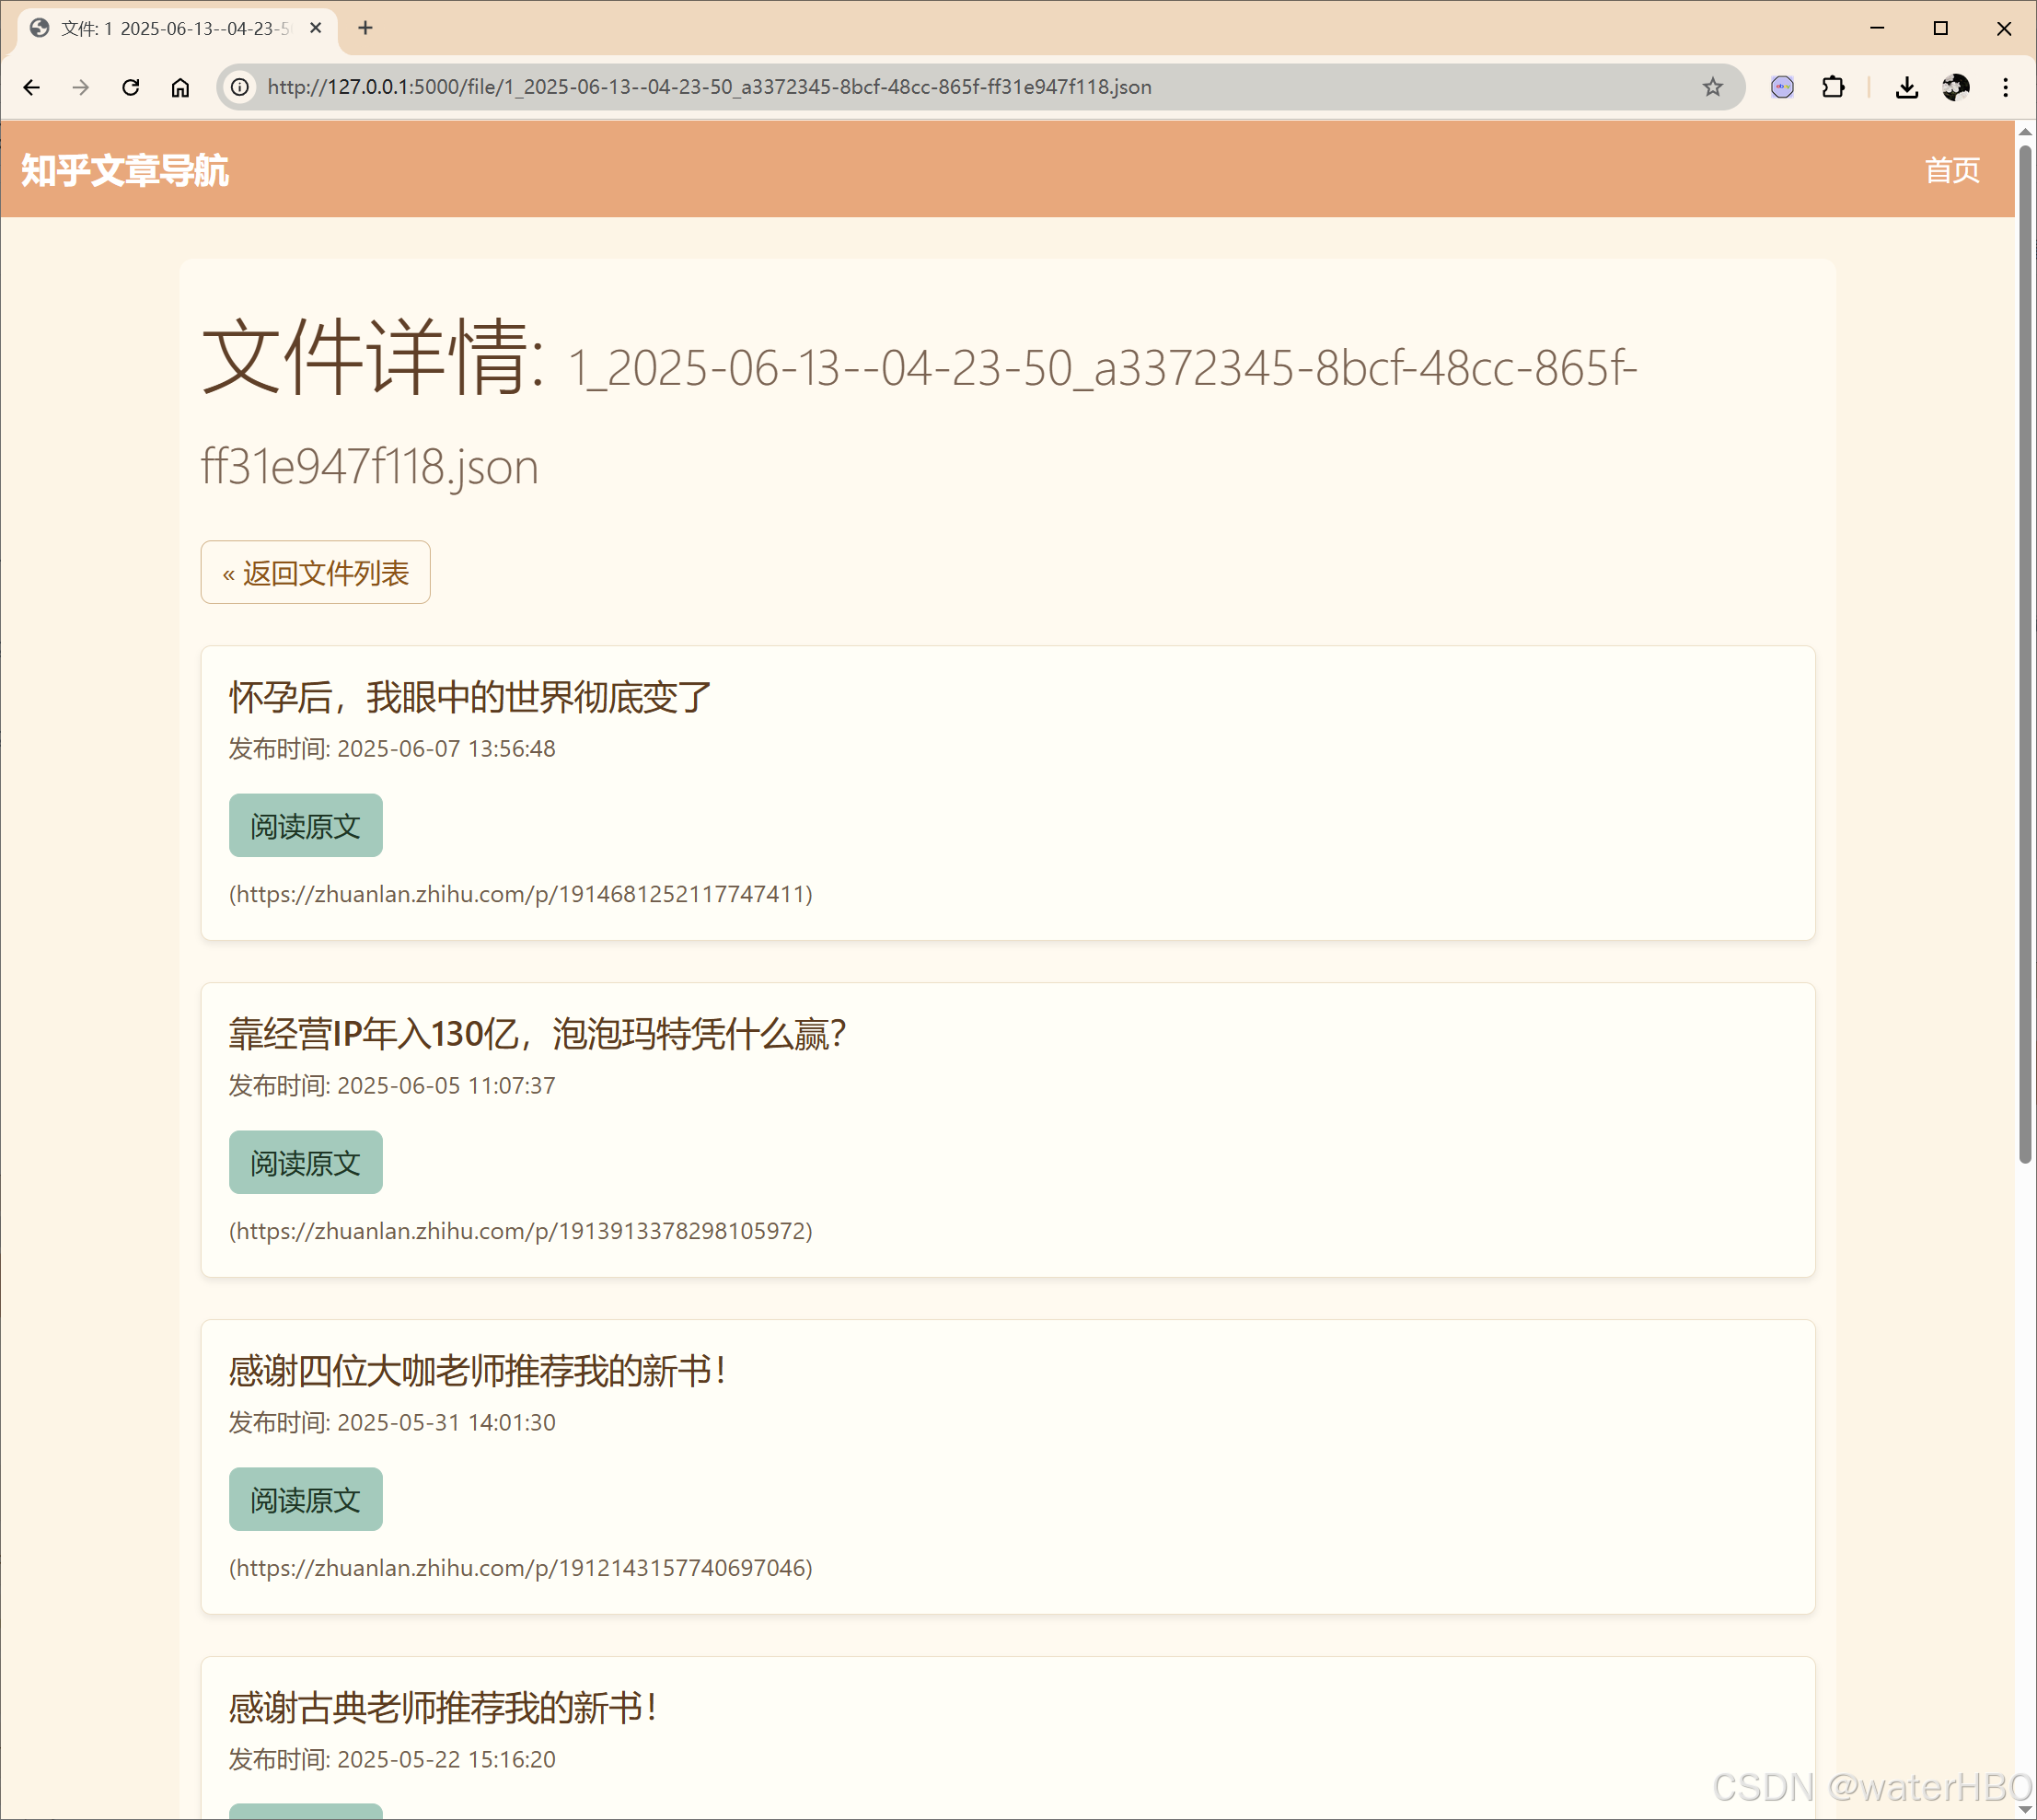Viewport: 2037px width, 1820px height.
Task: Click 知乎文章导航 site title
Action: [x=125, y=170]
